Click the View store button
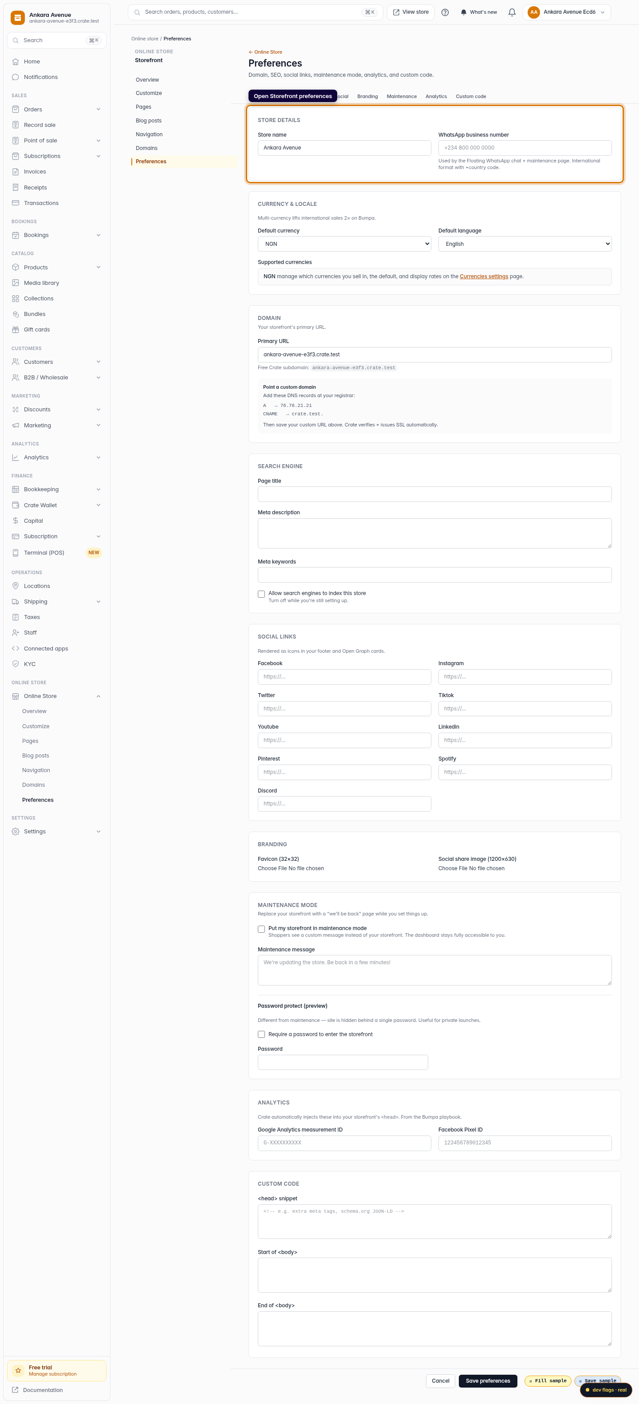 click(410, 12)
